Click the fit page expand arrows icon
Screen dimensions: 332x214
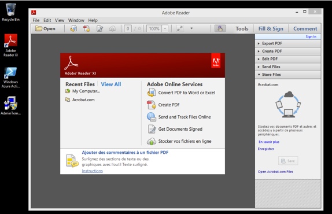180,28
